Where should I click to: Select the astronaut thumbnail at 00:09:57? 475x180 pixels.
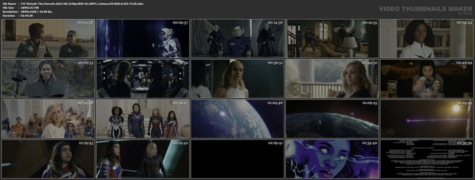142,38
